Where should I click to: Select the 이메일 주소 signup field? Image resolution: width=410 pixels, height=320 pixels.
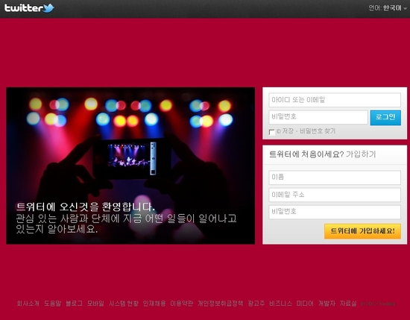(335, 195)
